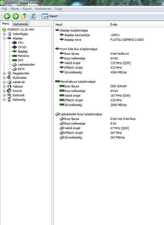Expand the Hálózat tree node
The image size is (164, 225).
point(4,86)
